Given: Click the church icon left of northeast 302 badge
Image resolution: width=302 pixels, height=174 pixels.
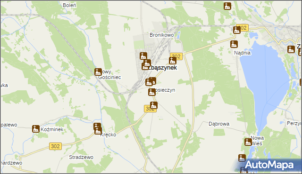Looking at the screenshot, I should pyautogui.click(x=237, y=30).
